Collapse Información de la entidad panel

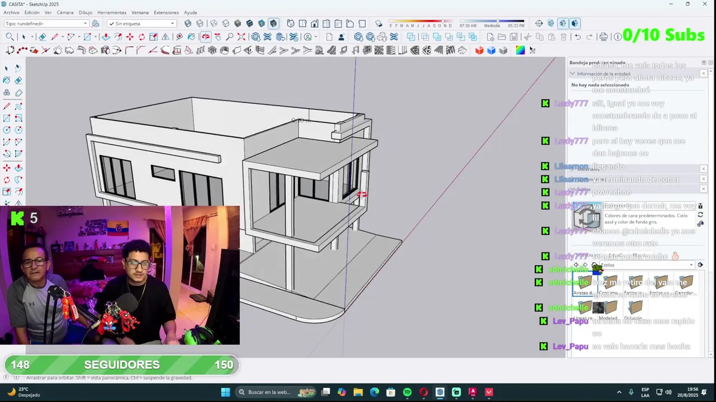(572, 74)
